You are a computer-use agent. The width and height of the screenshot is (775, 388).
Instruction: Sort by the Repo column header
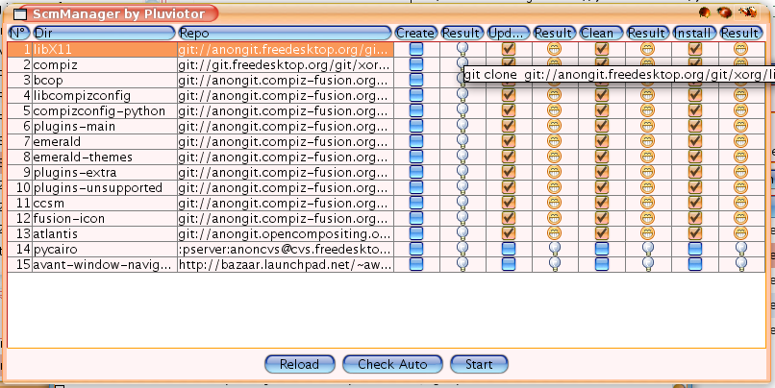(x=286, y=33)
